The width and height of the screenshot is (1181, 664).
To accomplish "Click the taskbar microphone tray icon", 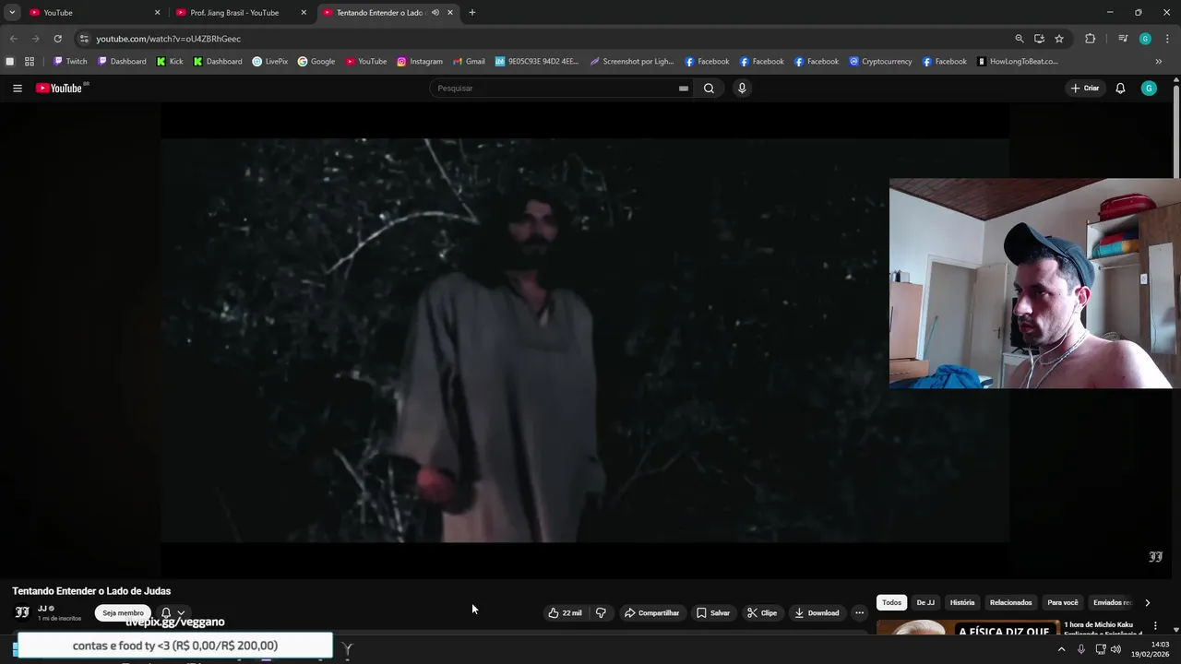I will tap(1081, 649).
